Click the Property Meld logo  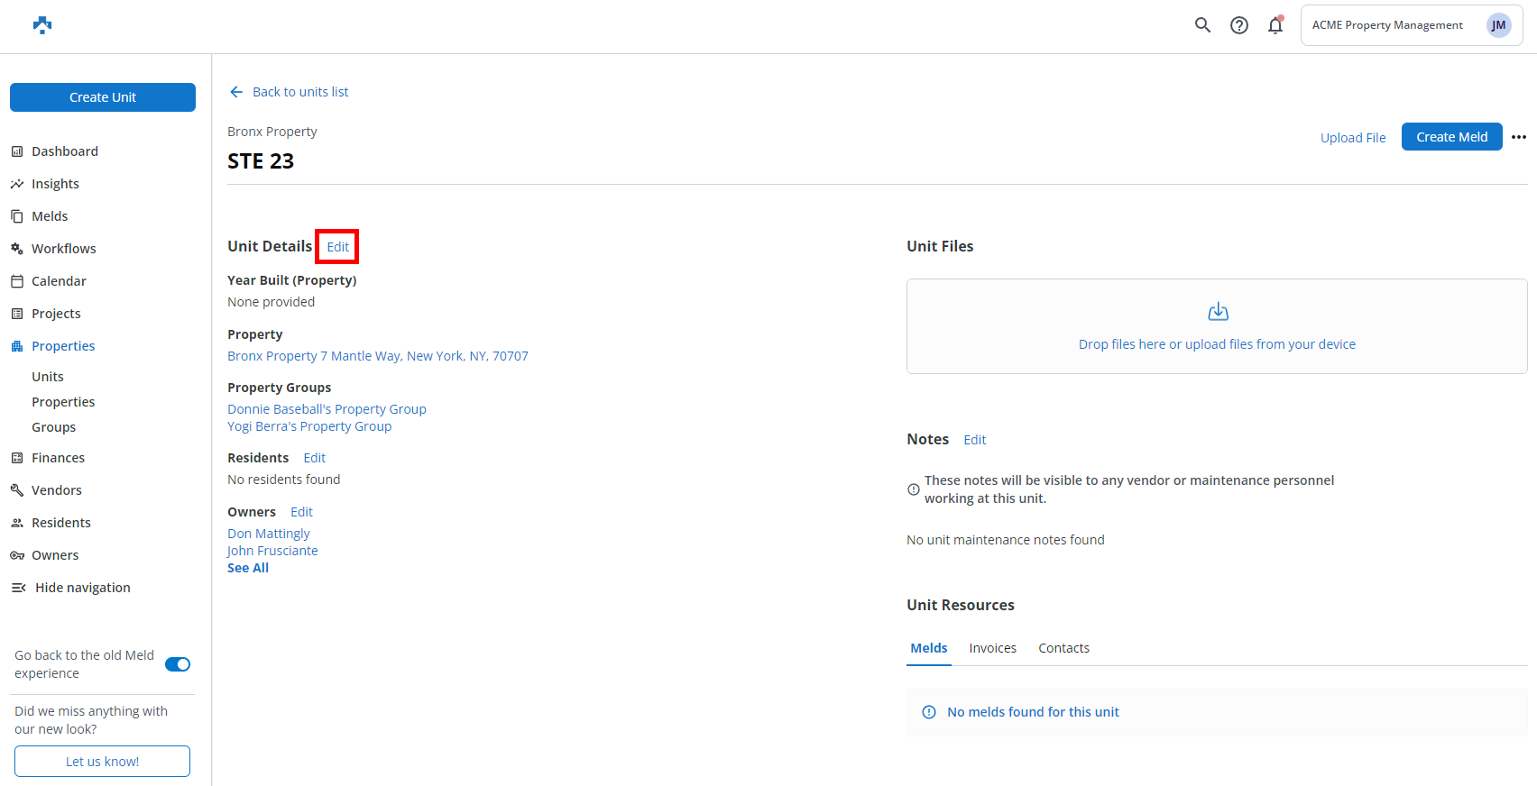42,25
